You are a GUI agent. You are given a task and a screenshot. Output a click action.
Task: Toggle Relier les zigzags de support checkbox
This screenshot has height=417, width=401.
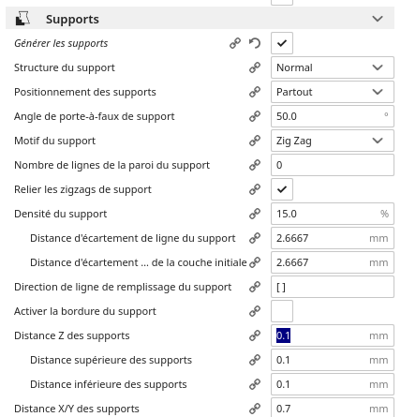282,189
